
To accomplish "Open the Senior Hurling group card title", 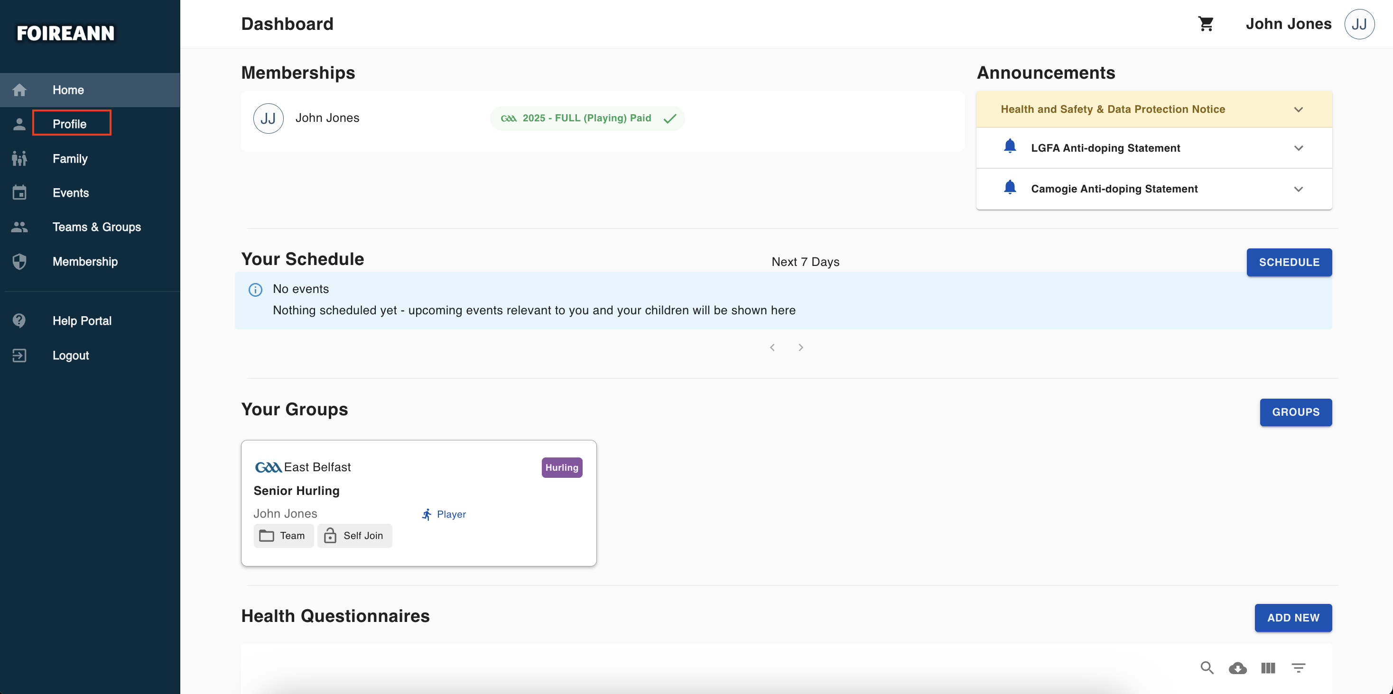I will (297, 491).
